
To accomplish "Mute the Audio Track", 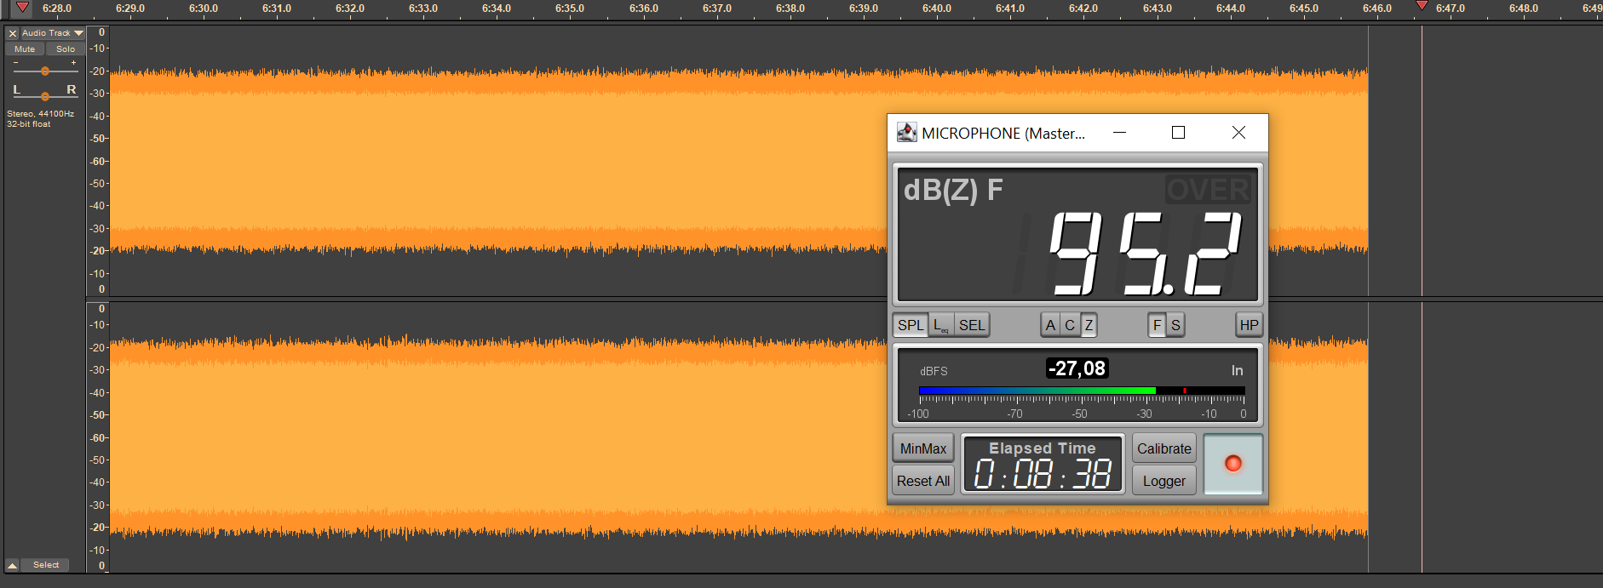I will [25, 49].
